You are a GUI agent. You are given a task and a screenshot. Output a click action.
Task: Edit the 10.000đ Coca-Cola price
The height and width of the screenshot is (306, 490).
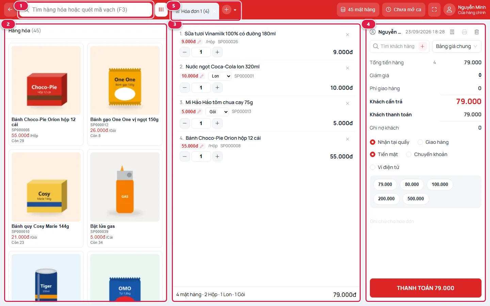pos(193,76)
